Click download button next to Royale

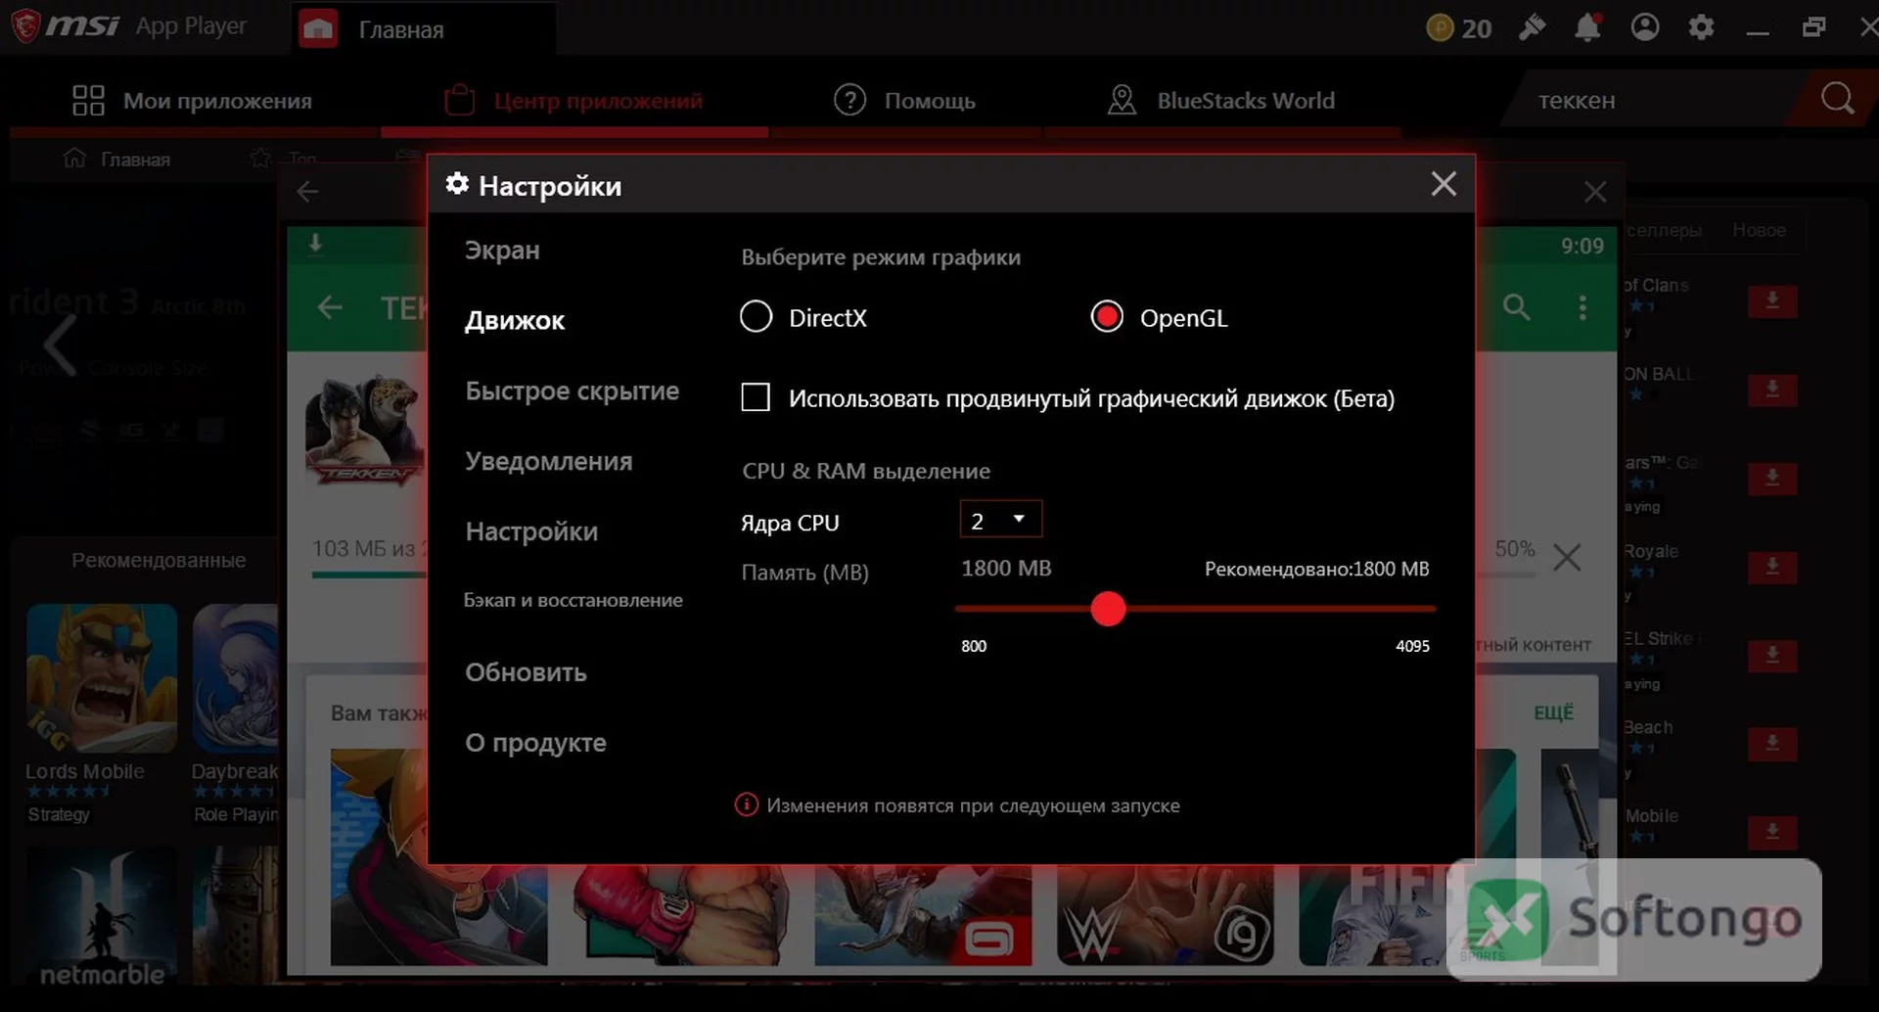1772,567
